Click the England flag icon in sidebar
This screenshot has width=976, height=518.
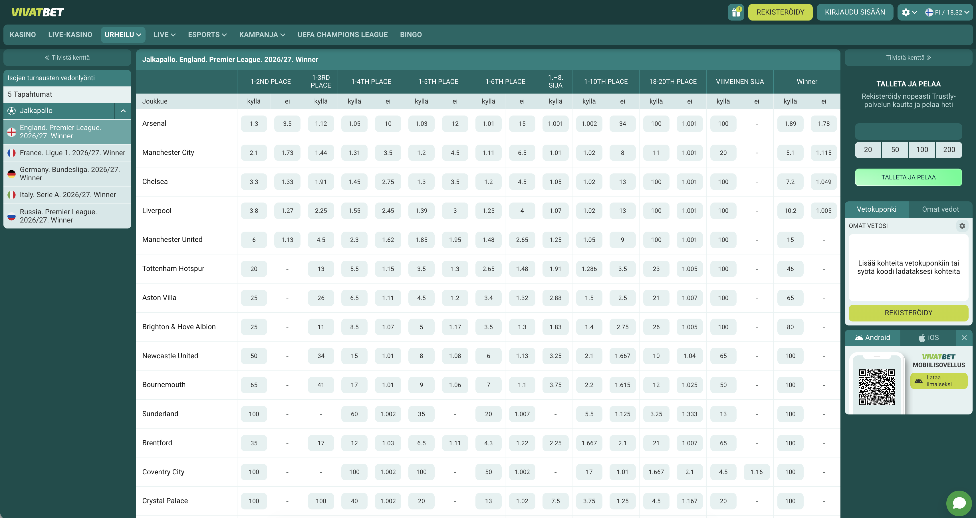click(12, 132)
